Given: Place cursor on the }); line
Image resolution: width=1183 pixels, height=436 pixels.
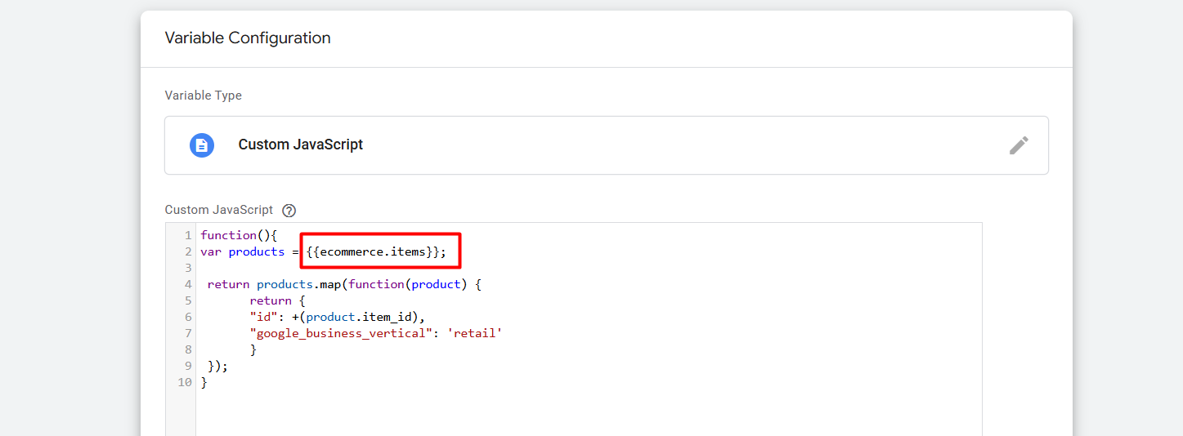Looking at the screenshot, I should [x=217, y=366].
